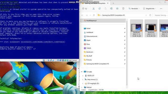Open recent locations dropdown arrow
The image size is (168, 94).
[x=90, y=15]
